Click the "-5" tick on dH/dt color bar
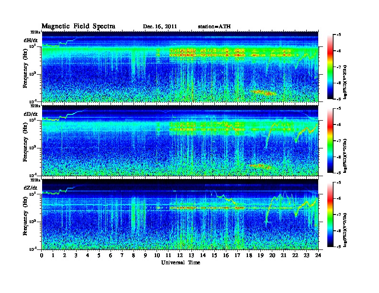This screenshot has width=379, height=293. (339, 35)
